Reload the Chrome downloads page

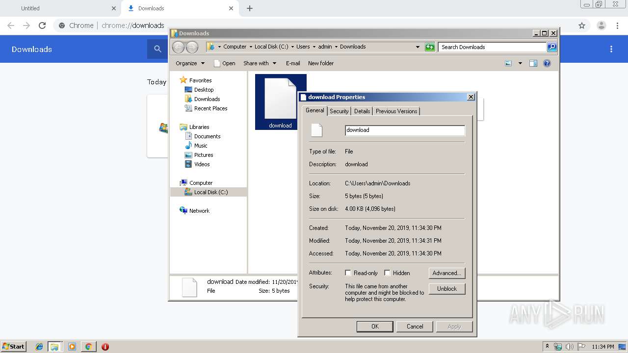click(42, 25)
